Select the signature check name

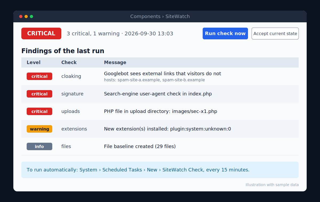[72, 94]
